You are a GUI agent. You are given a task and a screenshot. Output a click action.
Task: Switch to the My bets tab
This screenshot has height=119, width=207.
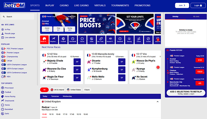click(196, 17)
